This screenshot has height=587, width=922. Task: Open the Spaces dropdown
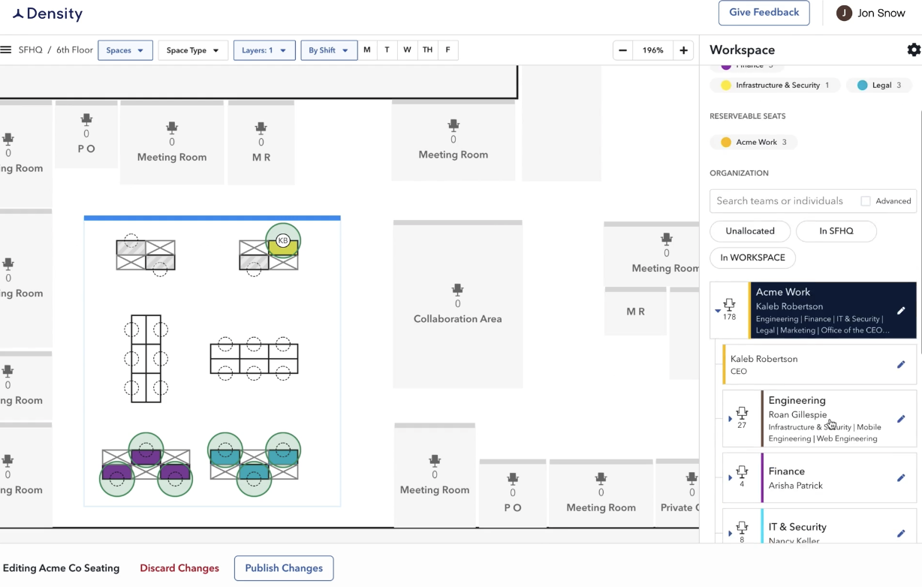coord(125,50)
